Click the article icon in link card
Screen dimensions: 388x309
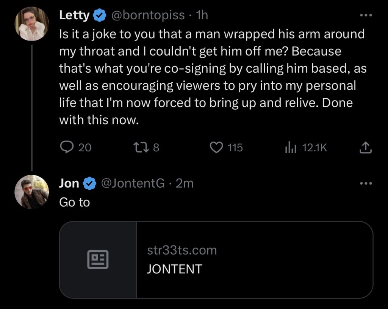98,260
